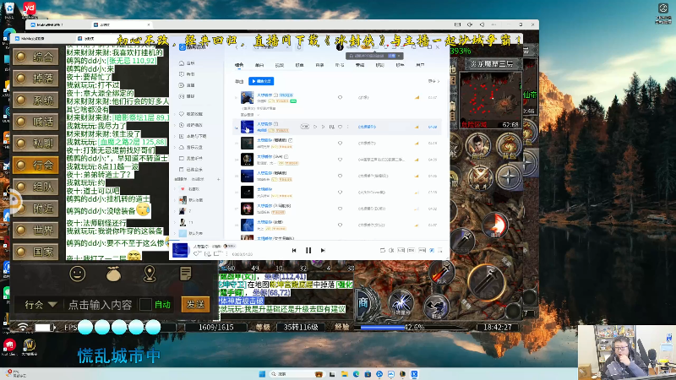Click the crossed-swords battle icon in game
Screen dimensions: 676x380
point(480,177)
